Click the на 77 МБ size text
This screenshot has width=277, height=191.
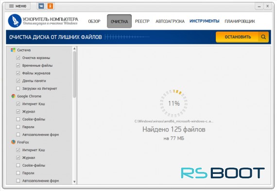click(x=174, y=138)
